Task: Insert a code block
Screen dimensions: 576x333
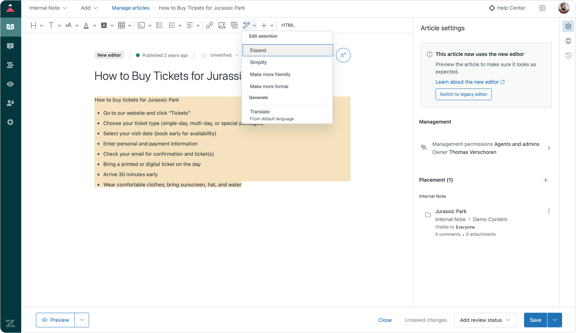Action: (x=141, y=25)
